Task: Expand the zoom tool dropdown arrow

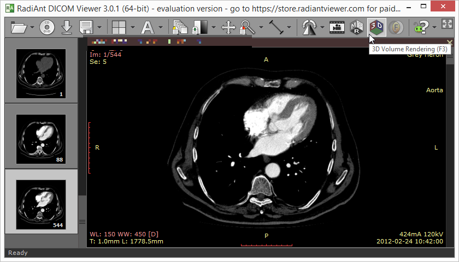Action: (x=261, y=27)
